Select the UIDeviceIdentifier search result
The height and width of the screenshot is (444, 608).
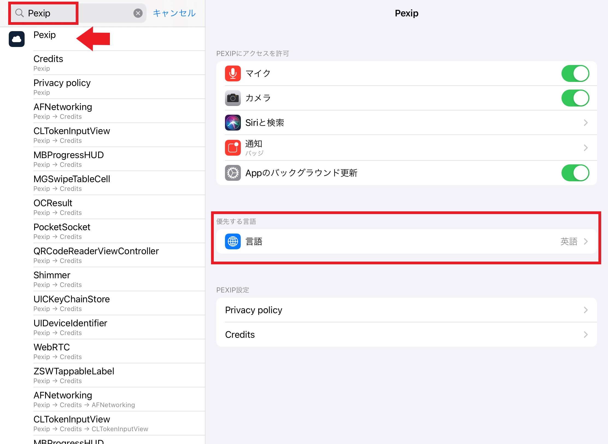coord(103,327)
